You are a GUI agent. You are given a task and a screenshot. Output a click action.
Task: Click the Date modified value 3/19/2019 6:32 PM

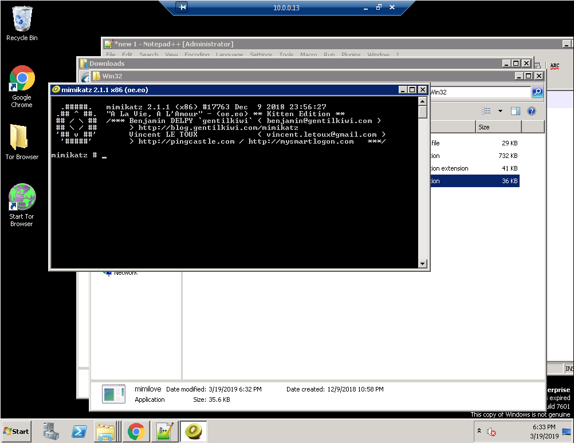click(x=235, y=389)
